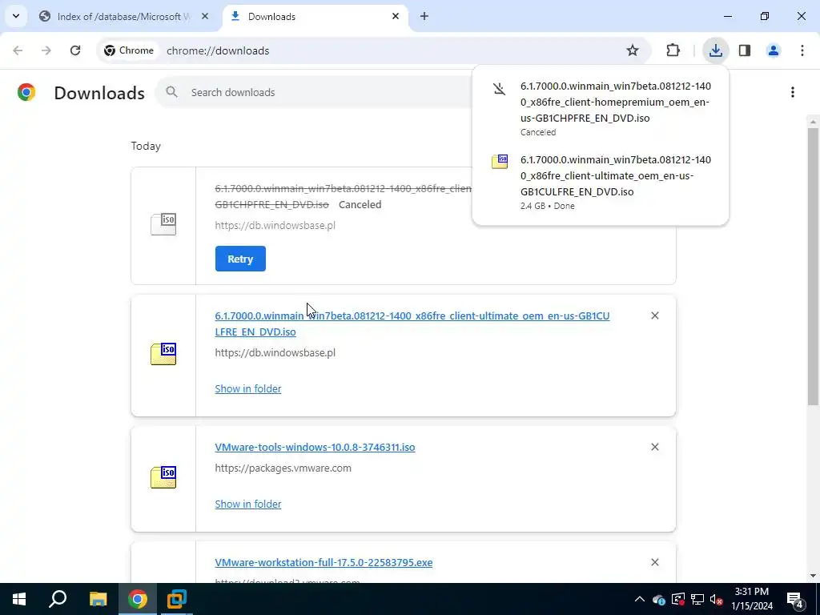Open the Windows Start menu
Image resolution: width=820 pixels, height=615 pixels.
pyautogui.click(x=19, y=599)
